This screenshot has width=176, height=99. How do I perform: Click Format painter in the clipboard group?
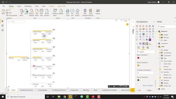12,15
